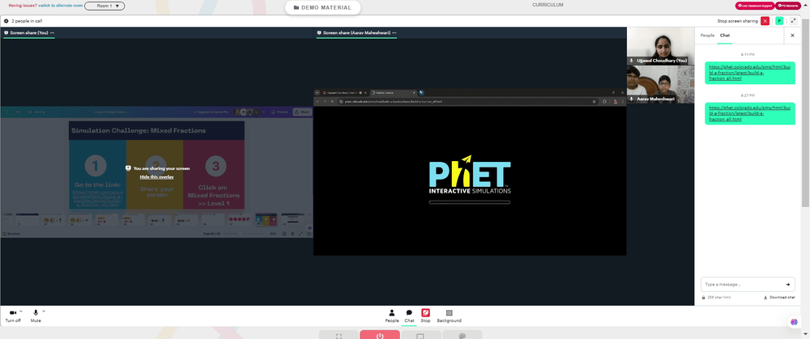The height and width of the screenshot is (339, 810).
Task: Click '2 people in call' text
Action: click(x=27, y=21)
